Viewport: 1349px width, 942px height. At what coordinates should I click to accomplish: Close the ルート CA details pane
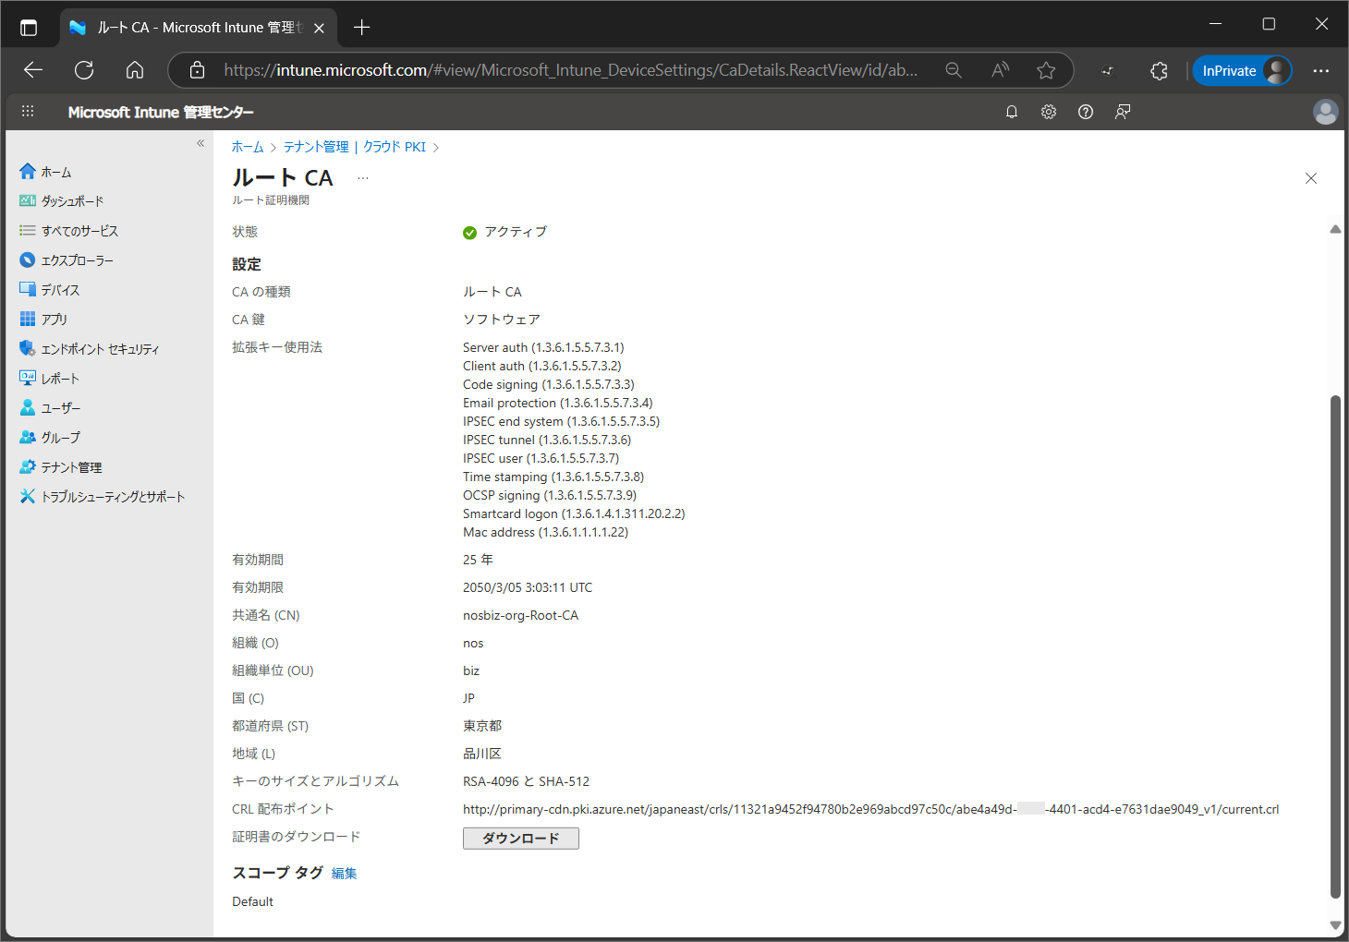(1310, 178)
